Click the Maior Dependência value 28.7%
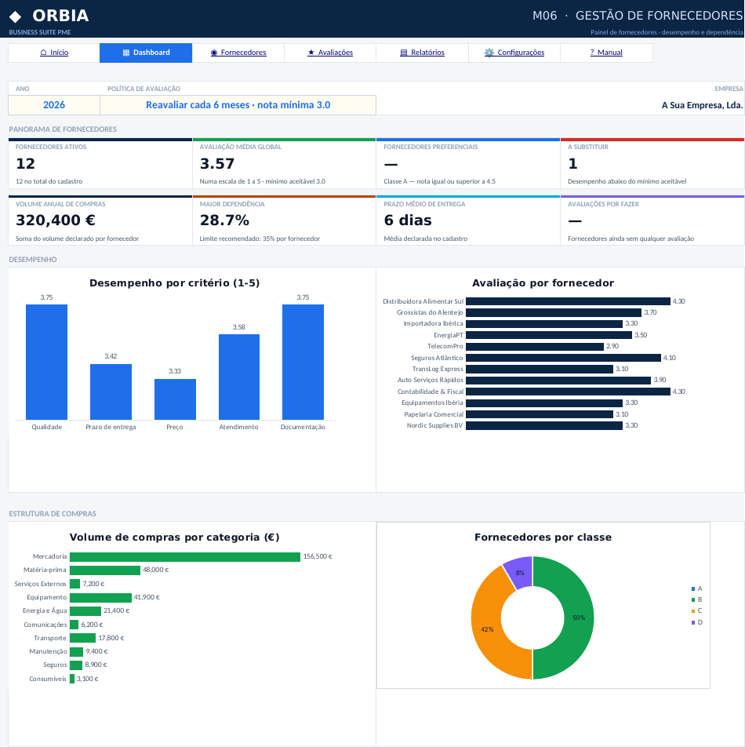 pos(224,220)
